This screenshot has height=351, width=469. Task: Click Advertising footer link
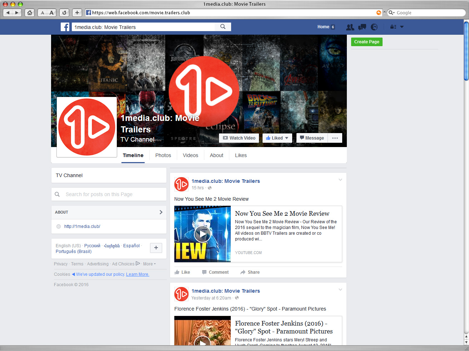[x=98, y=264]
